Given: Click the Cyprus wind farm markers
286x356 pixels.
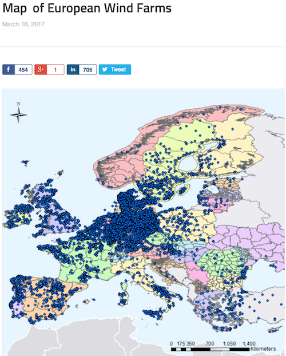Looking at the screenshot, I should pos(272,331).
